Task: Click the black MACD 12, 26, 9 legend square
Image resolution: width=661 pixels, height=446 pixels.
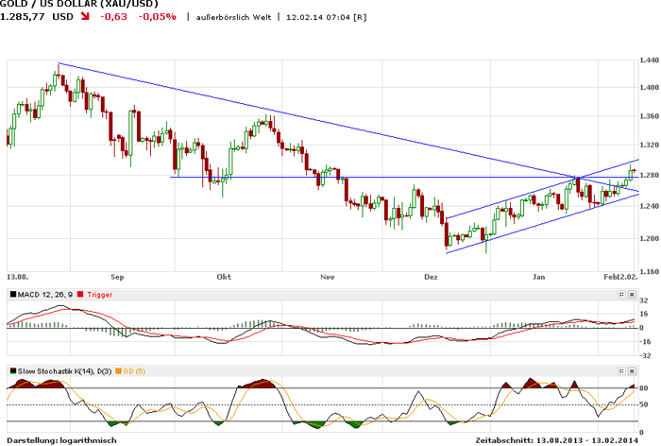Action: 11,295
